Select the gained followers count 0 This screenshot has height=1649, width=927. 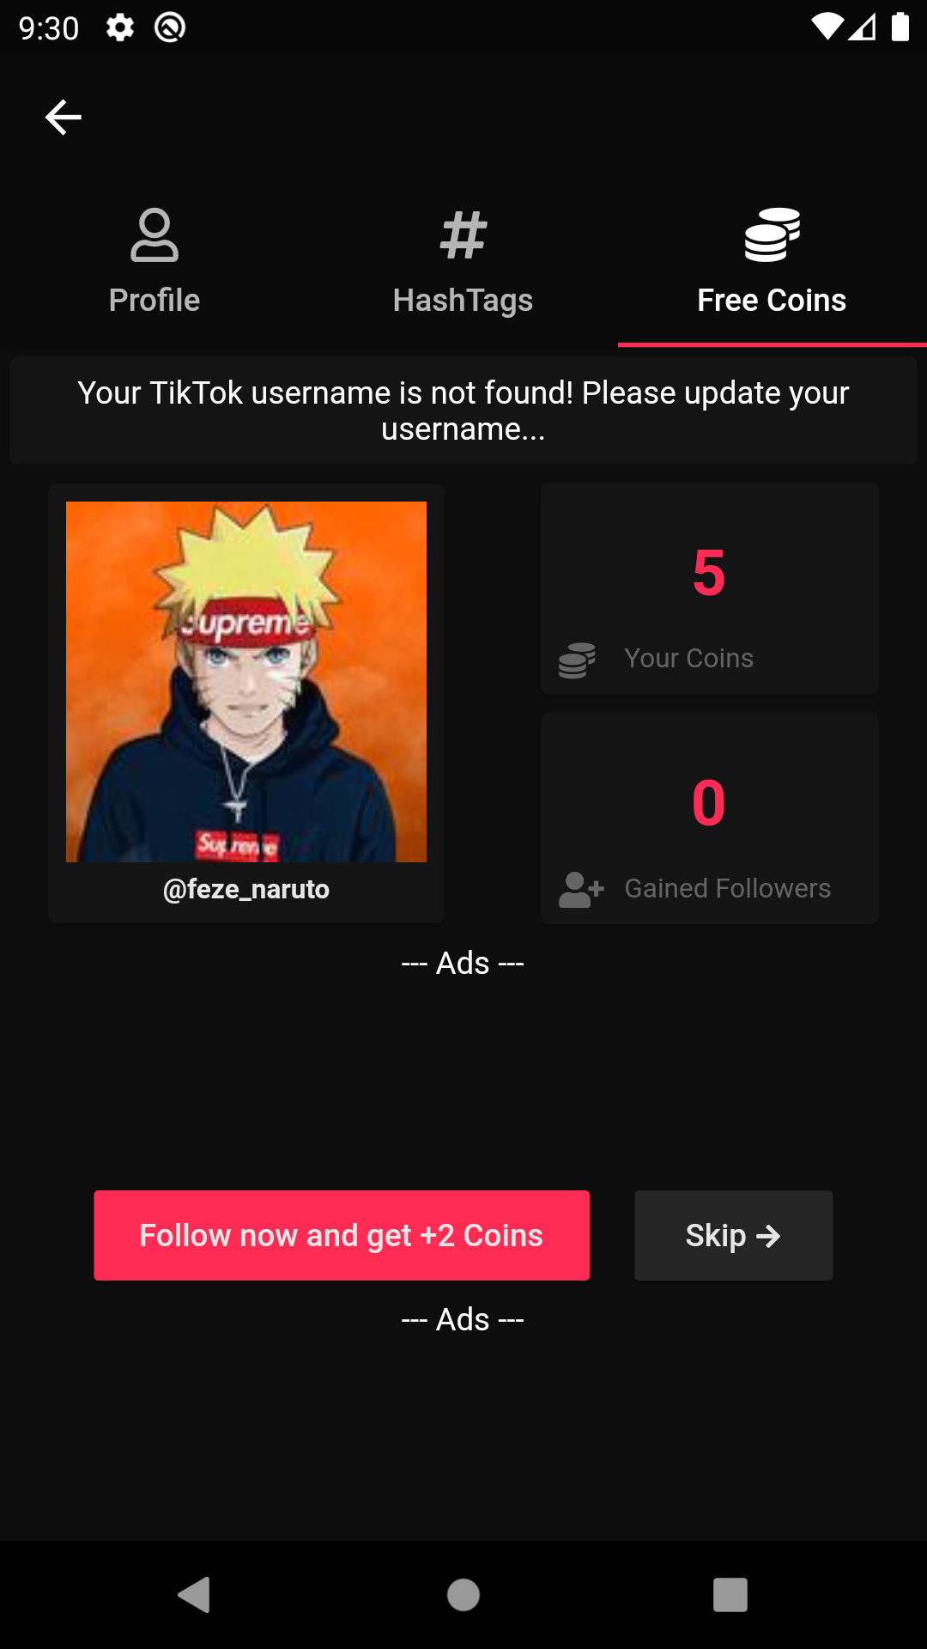pyautogui.click(x=709, y=803)
